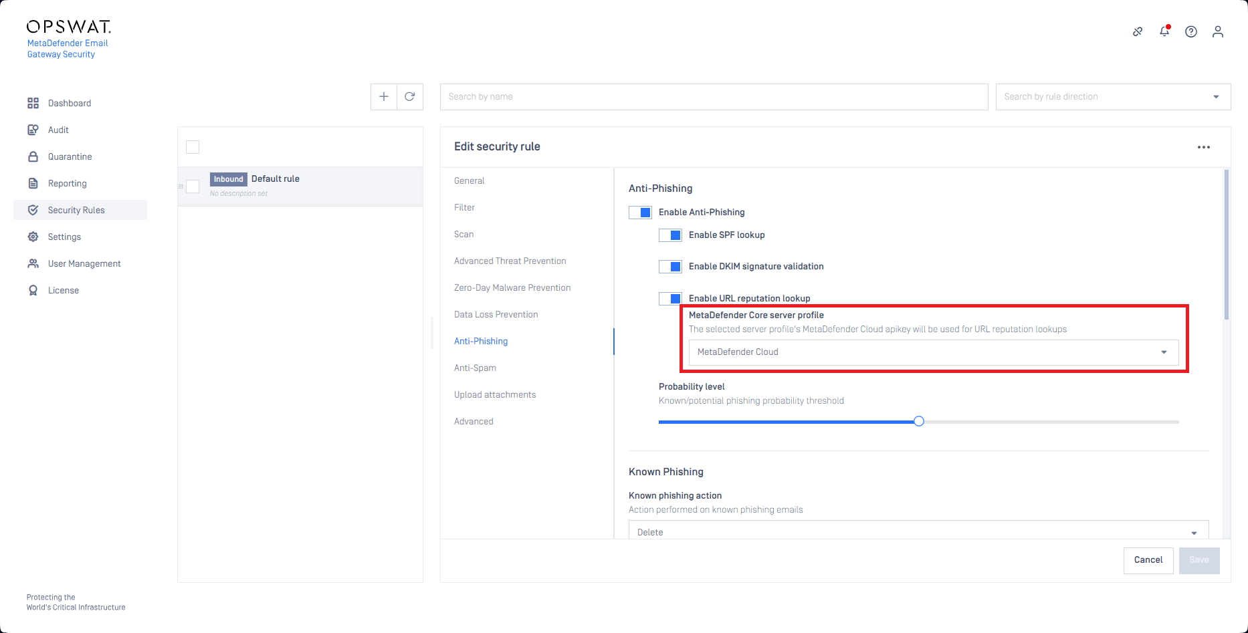Open the Filter section tab
The height and width of the screenshot is (633, 1248).
click(x=464, y=207)
